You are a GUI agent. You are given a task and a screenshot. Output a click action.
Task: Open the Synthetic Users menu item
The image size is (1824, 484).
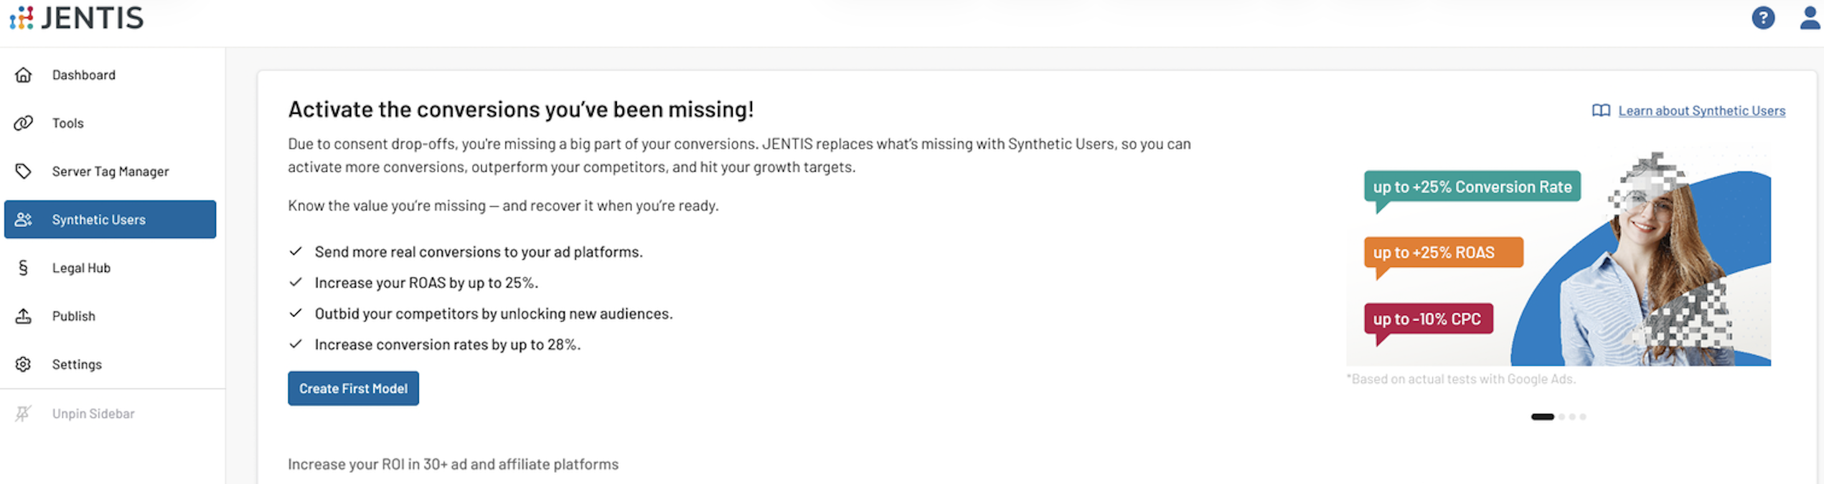click(x=98, y=220)
